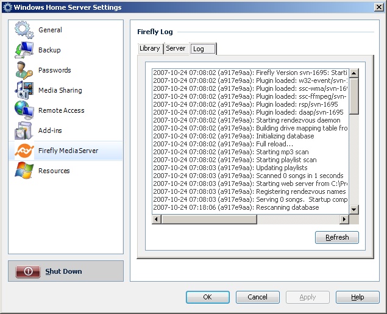Select the Log tab
The height and width of the screenshot is (314, 387).
pyautogui.click(x=203, y=49)
